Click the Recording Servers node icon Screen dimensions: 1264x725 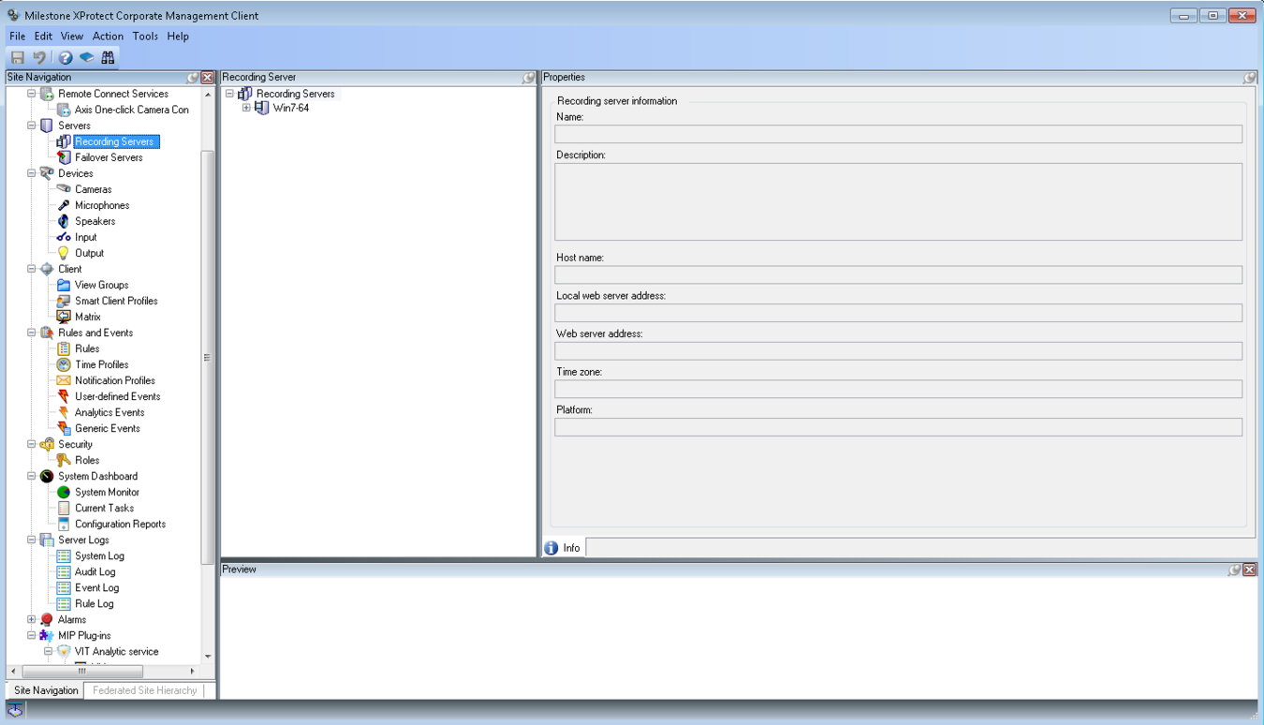(64, 141)
